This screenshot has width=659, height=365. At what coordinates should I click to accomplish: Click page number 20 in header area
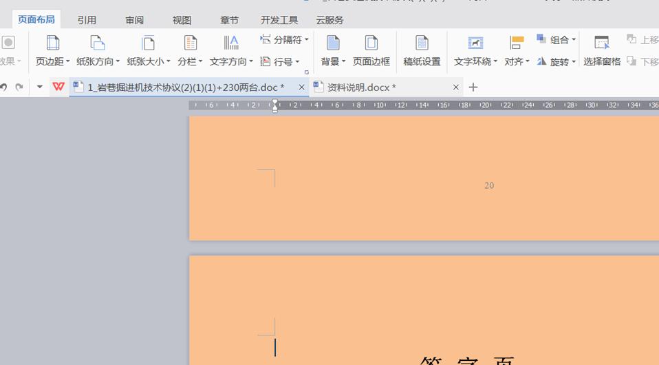pyautogui.click(x=489, y=185)
